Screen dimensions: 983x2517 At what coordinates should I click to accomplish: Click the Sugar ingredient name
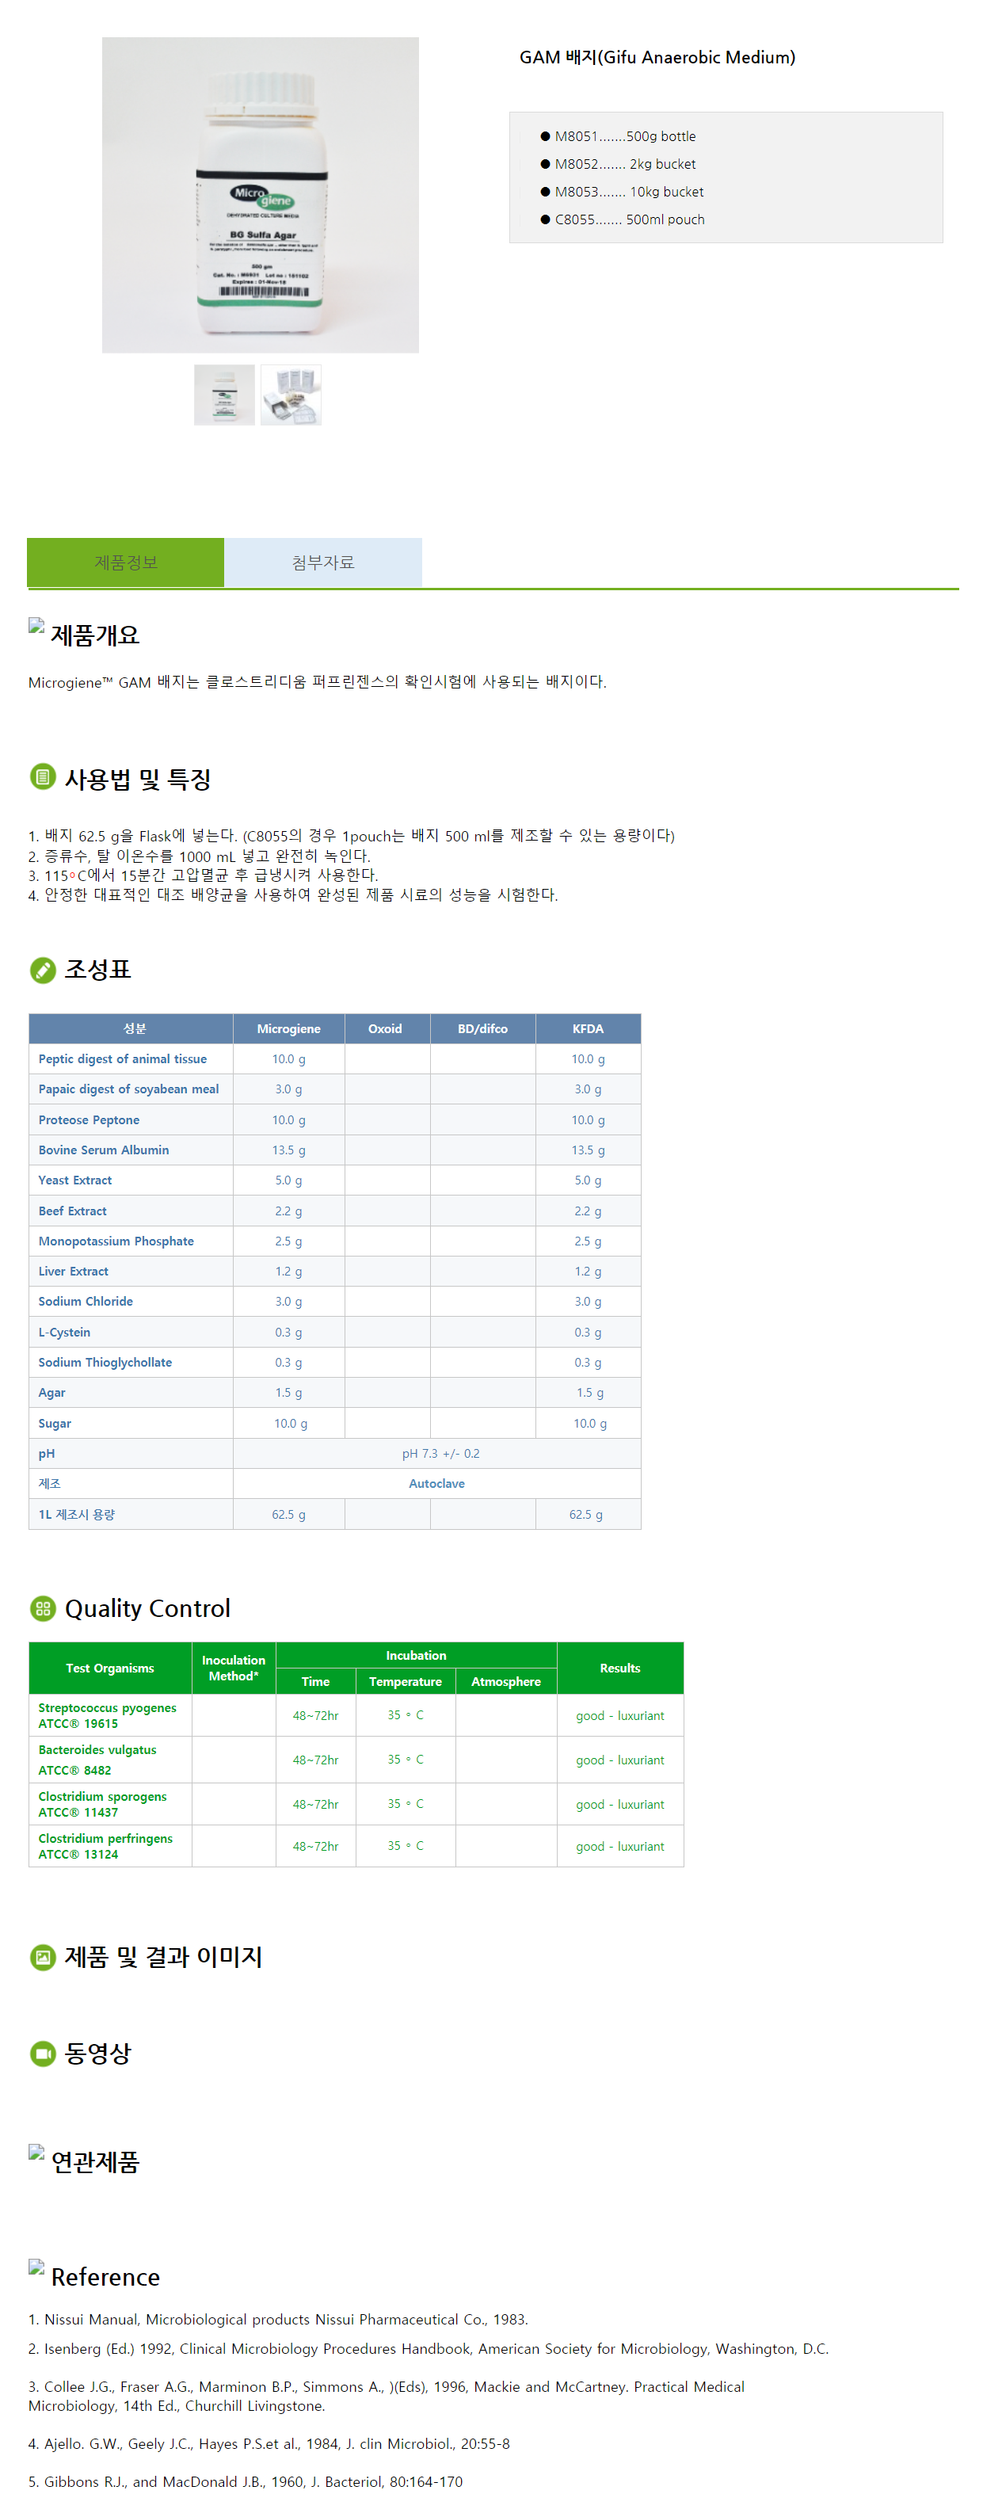pyautogui.click(x=55, y=1424)
